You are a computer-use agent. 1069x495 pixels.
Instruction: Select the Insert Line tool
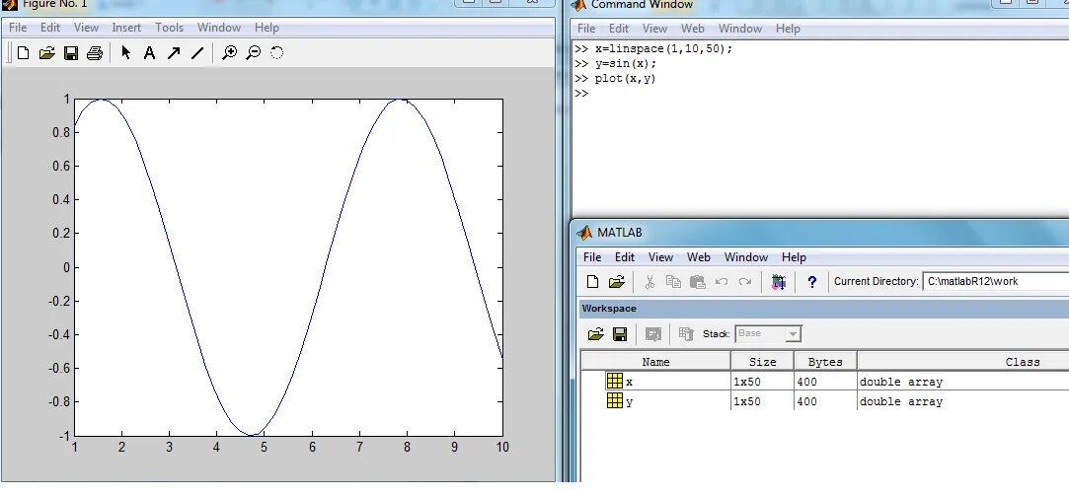[x=197, y=52]
